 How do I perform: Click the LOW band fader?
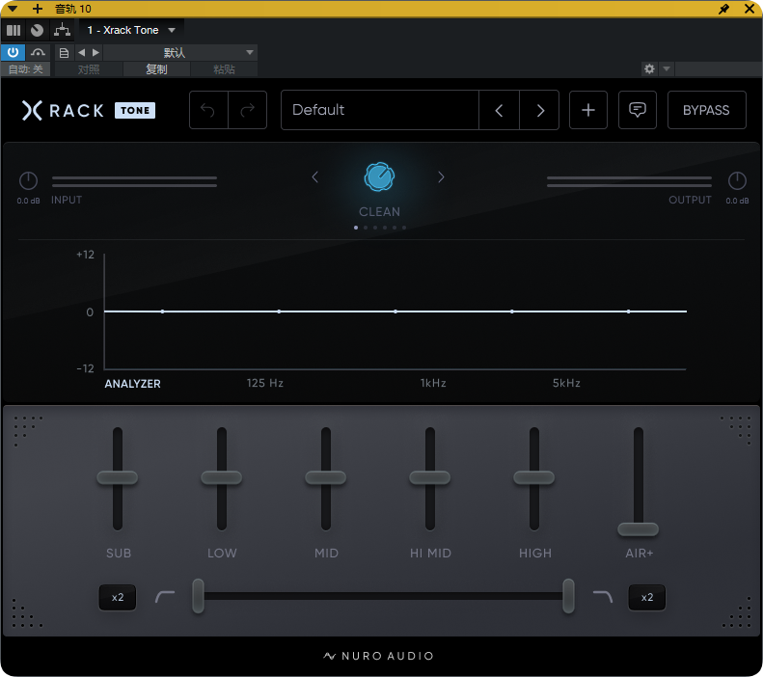point(222,477)
